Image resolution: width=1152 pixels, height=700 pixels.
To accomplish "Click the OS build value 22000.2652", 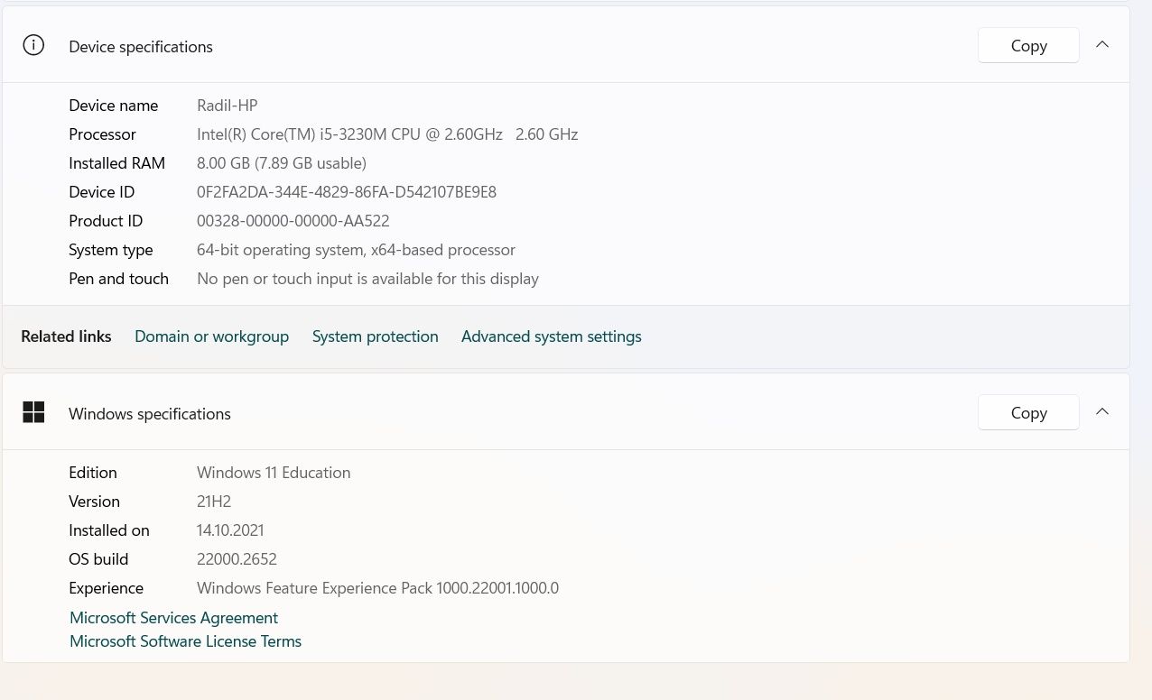I will click(237, 559).
